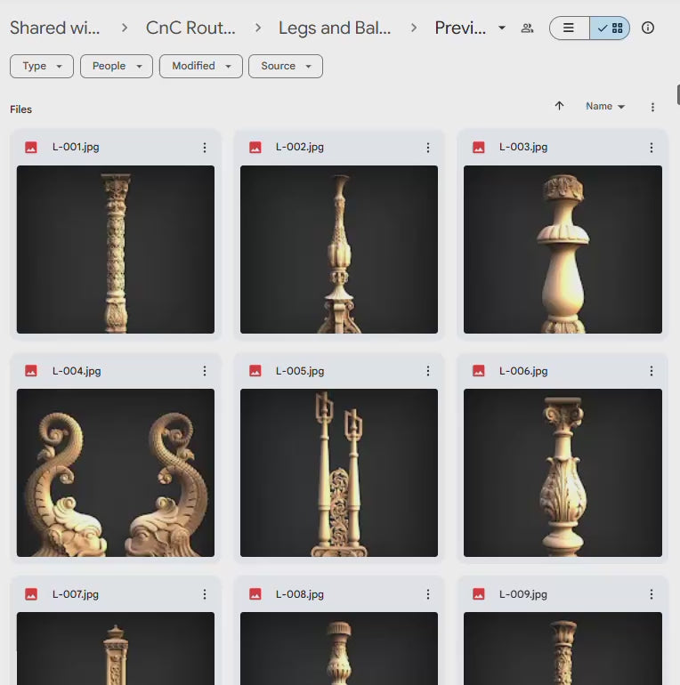Click the L-004.jpg file name
Image resolution: width=680 pixels, height=685 pixels.
[x=77, y=371]
